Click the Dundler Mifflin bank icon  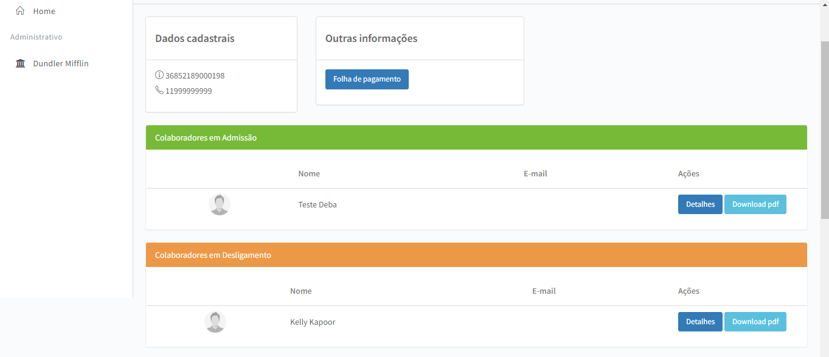click(x=21, y=63)
